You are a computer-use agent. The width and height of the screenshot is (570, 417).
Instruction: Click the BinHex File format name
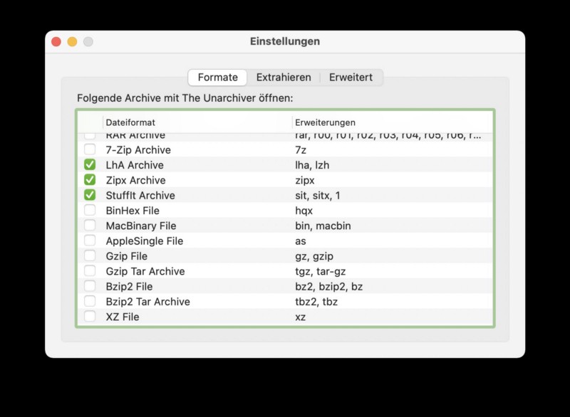pyautogui.click(x=133, y=211)
